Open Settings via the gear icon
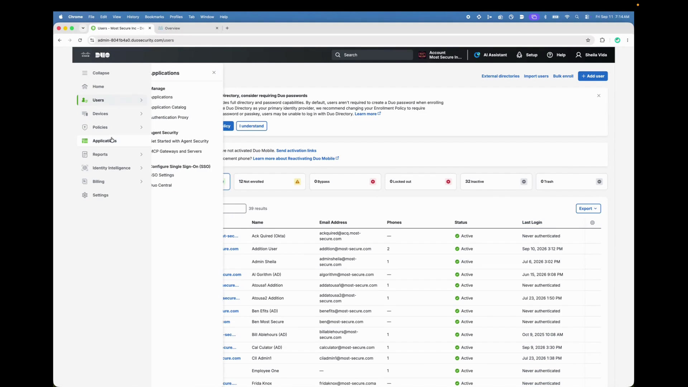Image resolution: width=688 pixels, height=387 pixels. click(85, 195)
